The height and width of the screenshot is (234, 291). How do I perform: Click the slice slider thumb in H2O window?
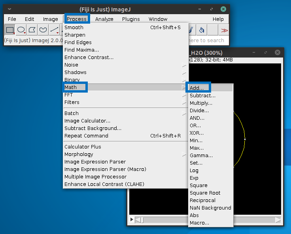point(142,220)
